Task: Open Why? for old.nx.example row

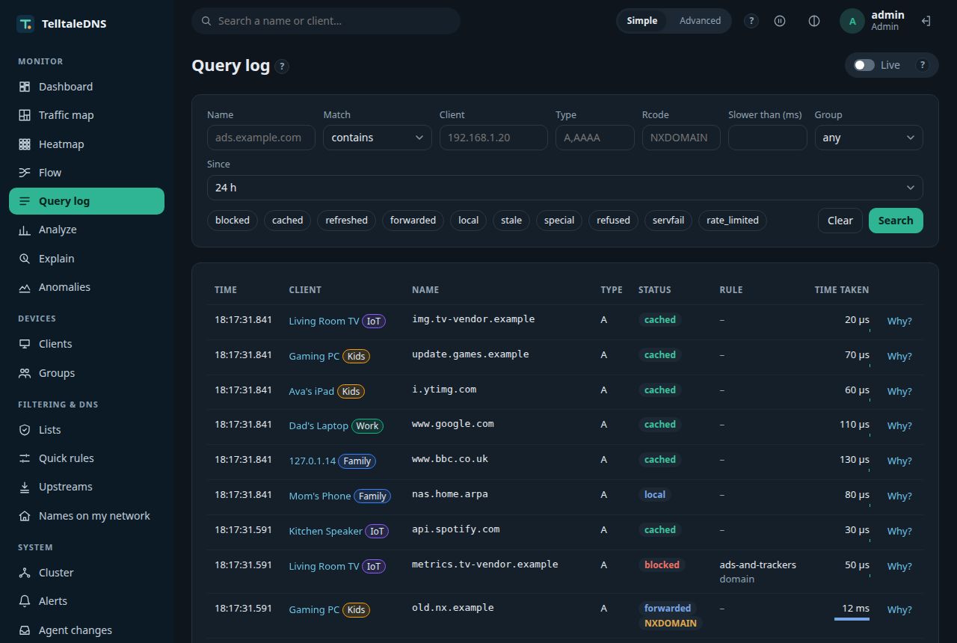Action: click(x=899, y=610)
